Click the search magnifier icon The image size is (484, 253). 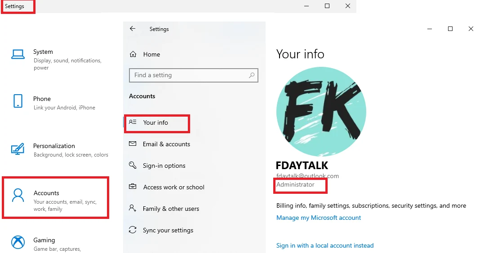(x=252, y=75)
